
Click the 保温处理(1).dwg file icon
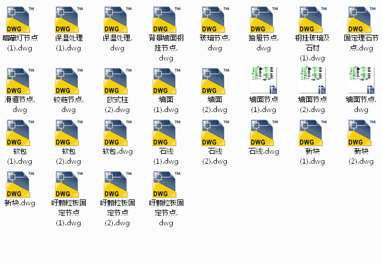coord(69,20)
